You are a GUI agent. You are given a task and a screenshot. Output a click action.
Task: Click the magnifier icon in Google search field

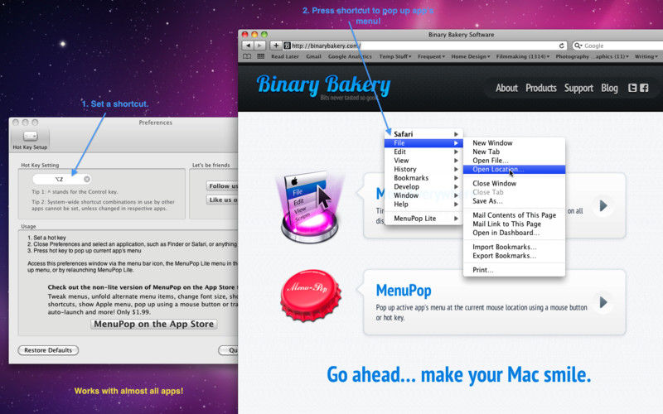(578, 46)
